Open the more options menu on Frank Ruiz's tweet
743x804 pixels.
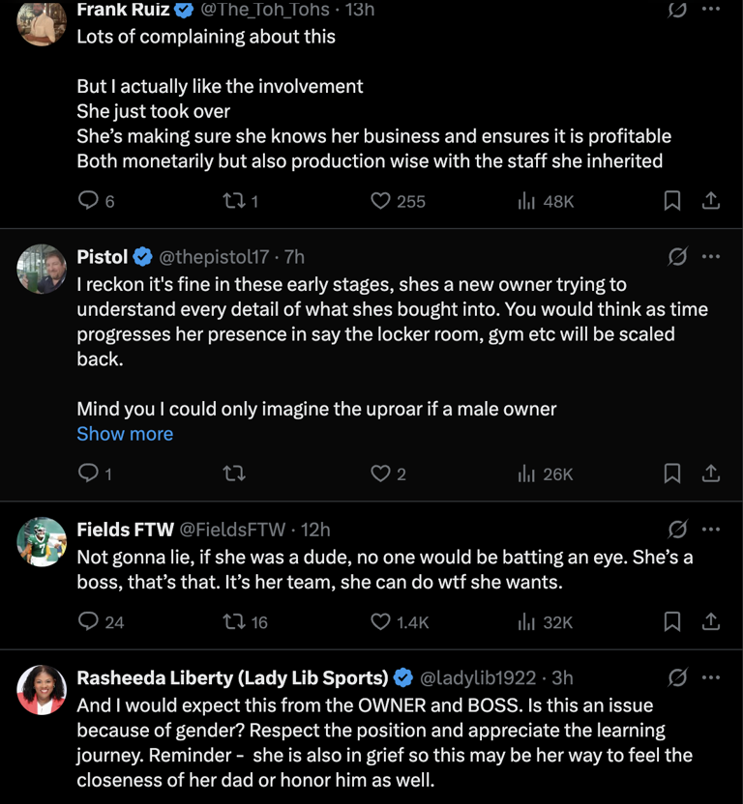pyautogui.click(x=711, y=10)
